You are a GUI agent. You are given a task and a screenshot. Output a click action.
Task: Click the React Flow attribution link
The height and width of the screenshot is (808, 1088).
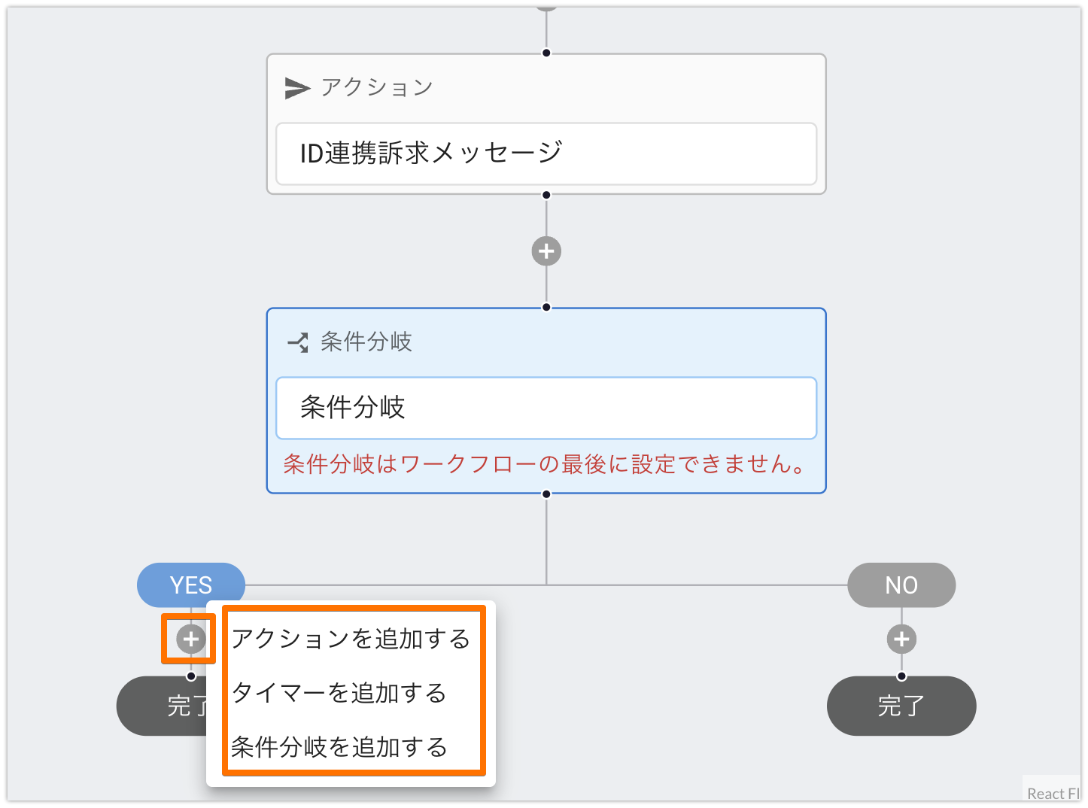1053,793
